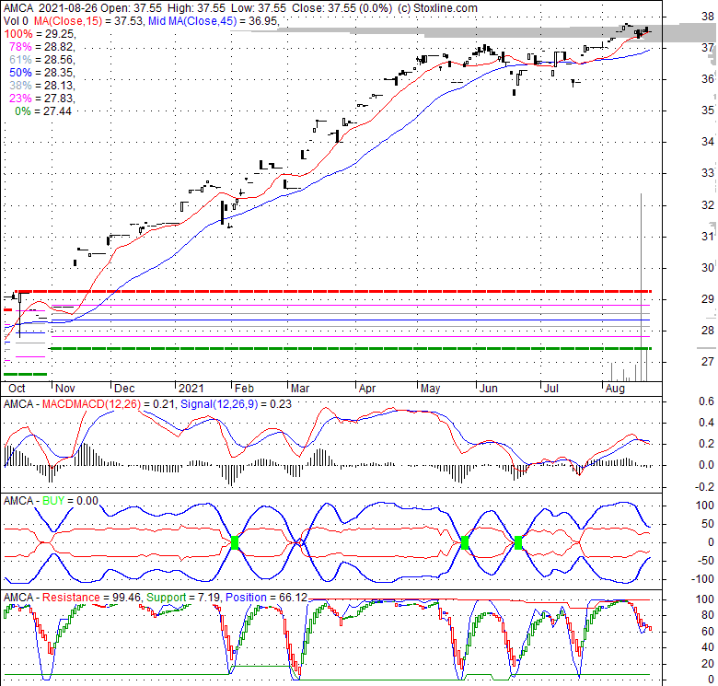Click the 50% = 28.35 Fibonacci label

pyautogui.click(x=41, y=73)
